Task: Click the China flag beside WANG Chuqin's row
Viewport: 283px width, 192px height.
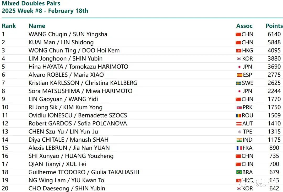Action: click(x=238, y=34)
